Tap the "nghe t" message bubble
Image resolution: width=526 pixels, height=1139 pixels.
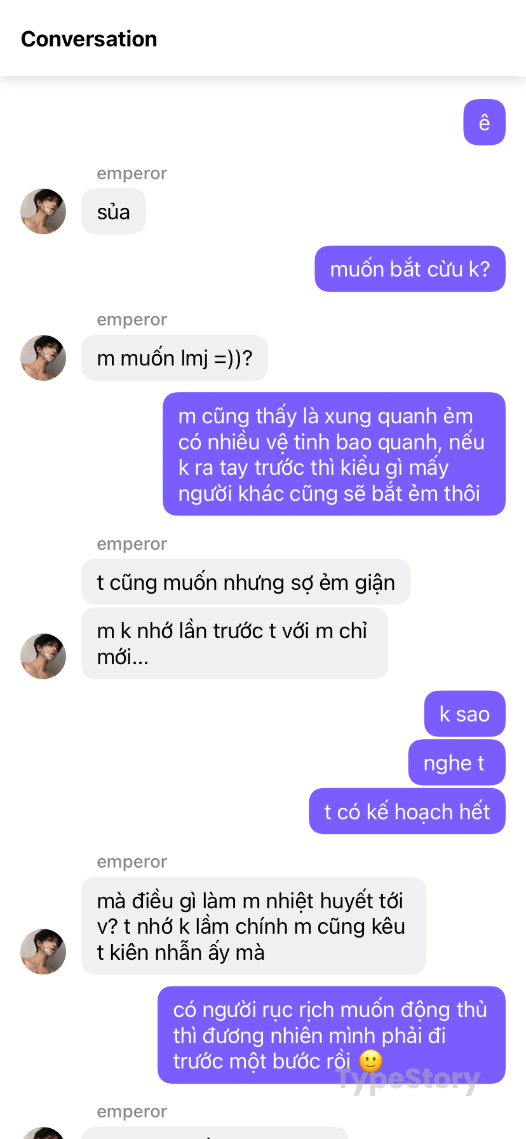pyautogui.click(x=457, y=763)
